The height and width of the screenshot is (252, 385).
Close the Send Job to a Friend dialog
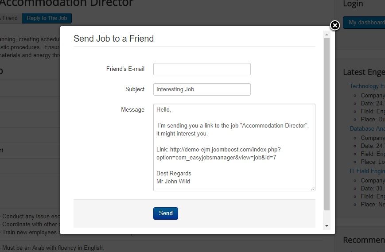(335, 25)
